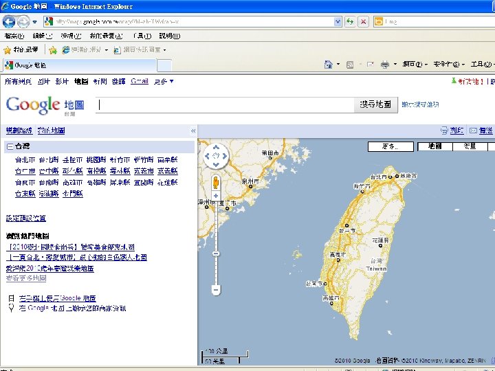Screen dimensions: 495x371
Task: Open the 新聞 link in Google navigation
Action: point(100,81)
